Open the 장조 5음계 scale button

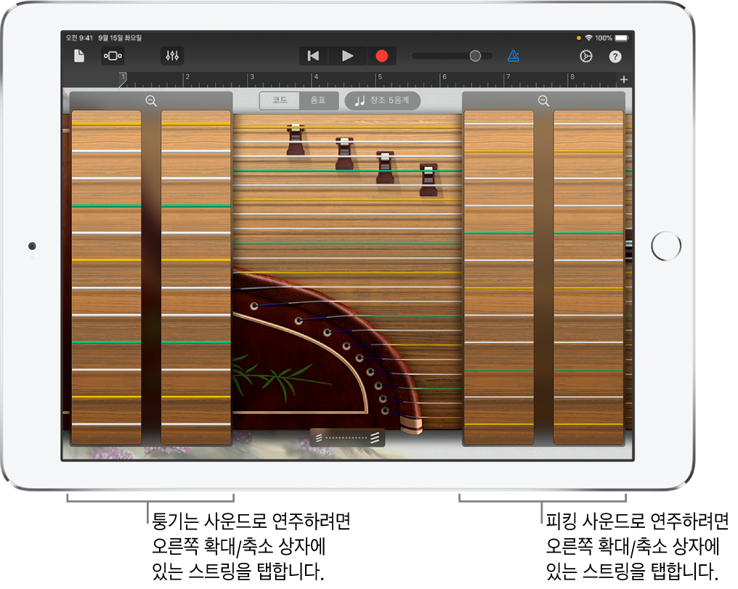[x=382, y=100]
